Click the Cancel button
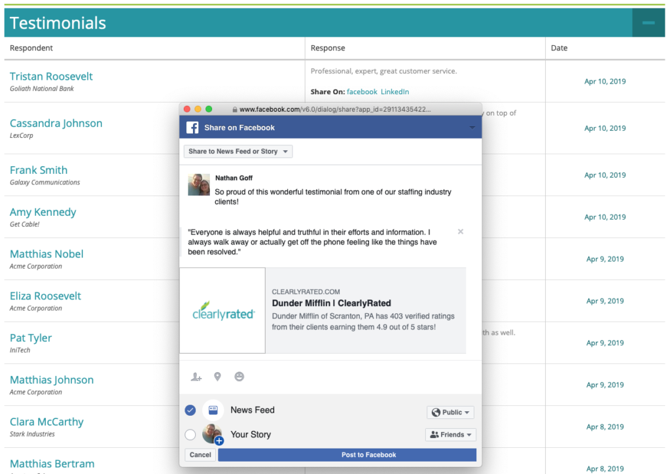The width and height of the screenshot is (670, 474). pyautogui.click(x=200, y=455)
